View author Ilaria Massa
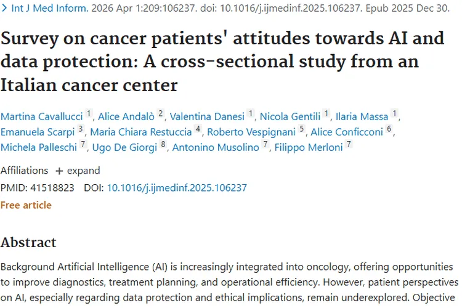Viewport: 462px width, 308px height. click(x=362, y=116)
